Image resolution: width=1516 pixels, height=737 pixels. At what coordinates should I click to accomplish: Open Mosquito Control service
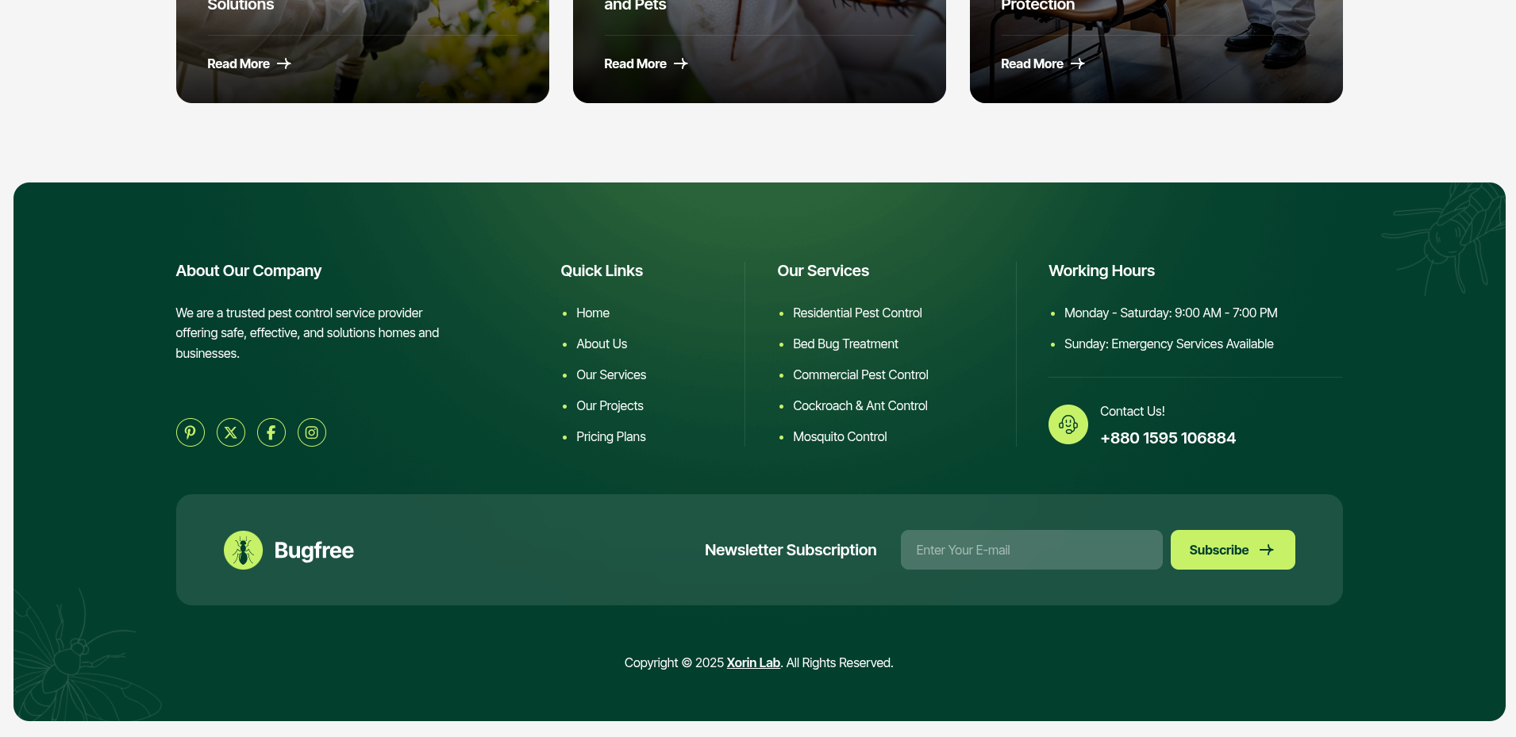point(840,436)
